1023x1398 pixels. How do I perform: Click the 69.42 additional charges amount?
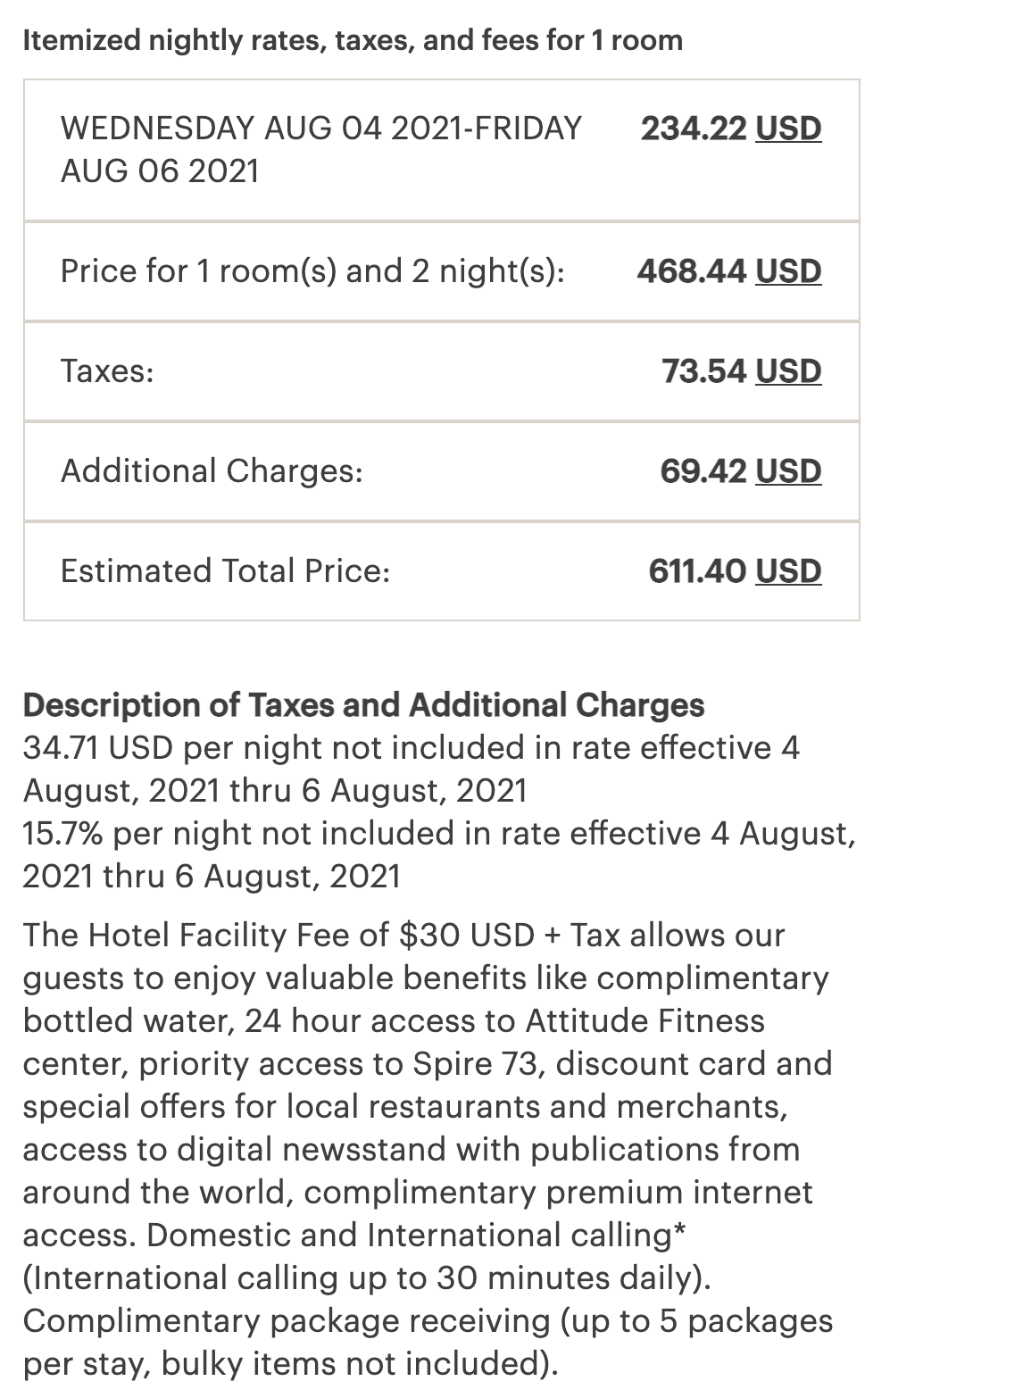(x=703, y=471)
